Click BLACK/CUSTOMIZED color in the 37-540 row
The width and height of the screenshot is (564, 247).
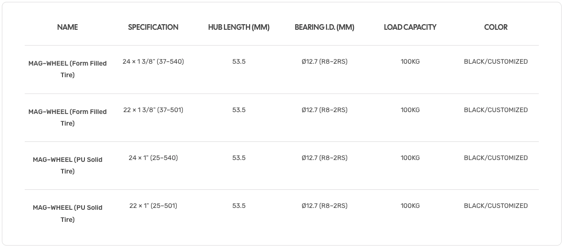pos(496,61)
